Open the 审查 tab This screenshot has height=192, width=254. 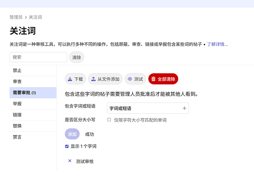tap(33, 81)
